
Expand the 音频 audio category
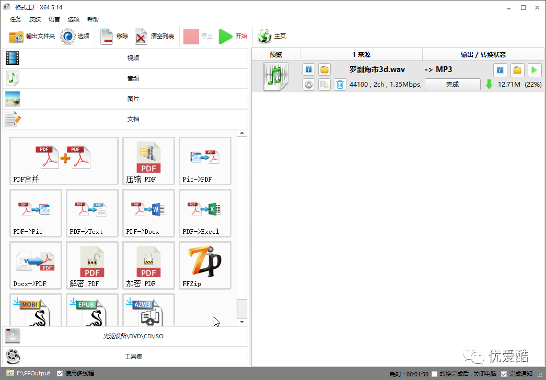click(x=125, y=79)
